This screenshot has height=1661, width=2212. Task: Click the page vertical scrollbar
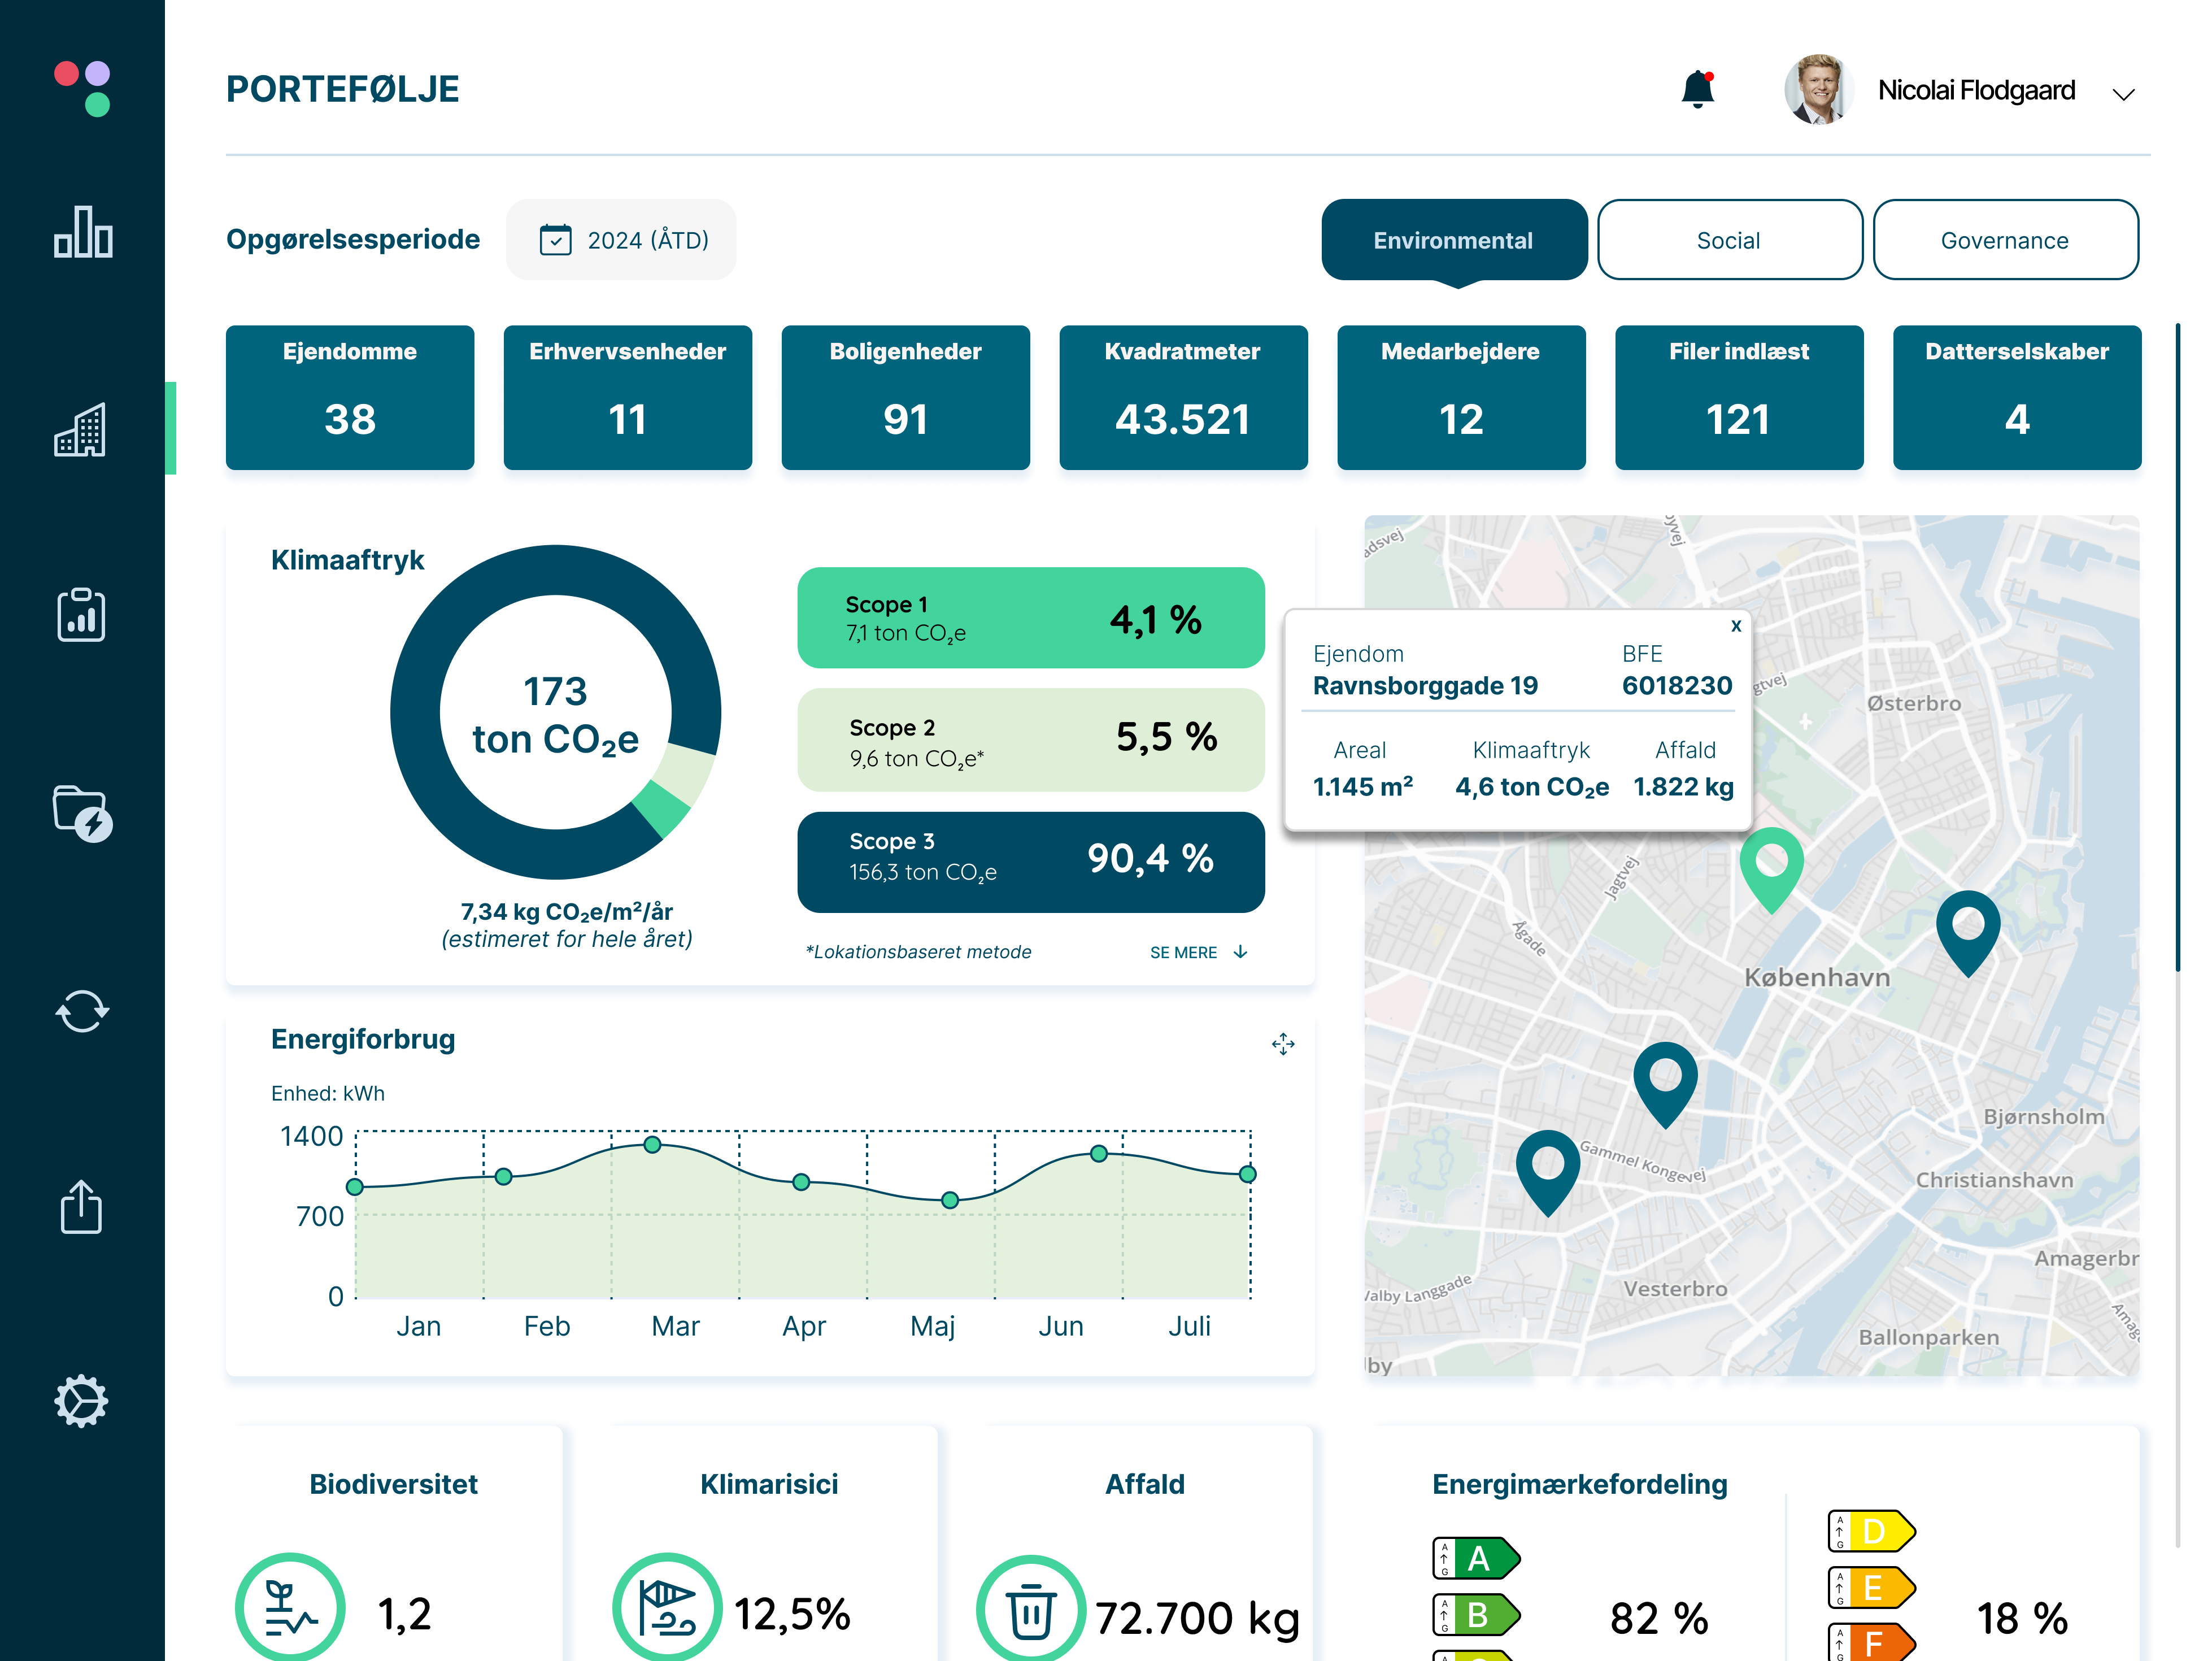click(2178, 648)
